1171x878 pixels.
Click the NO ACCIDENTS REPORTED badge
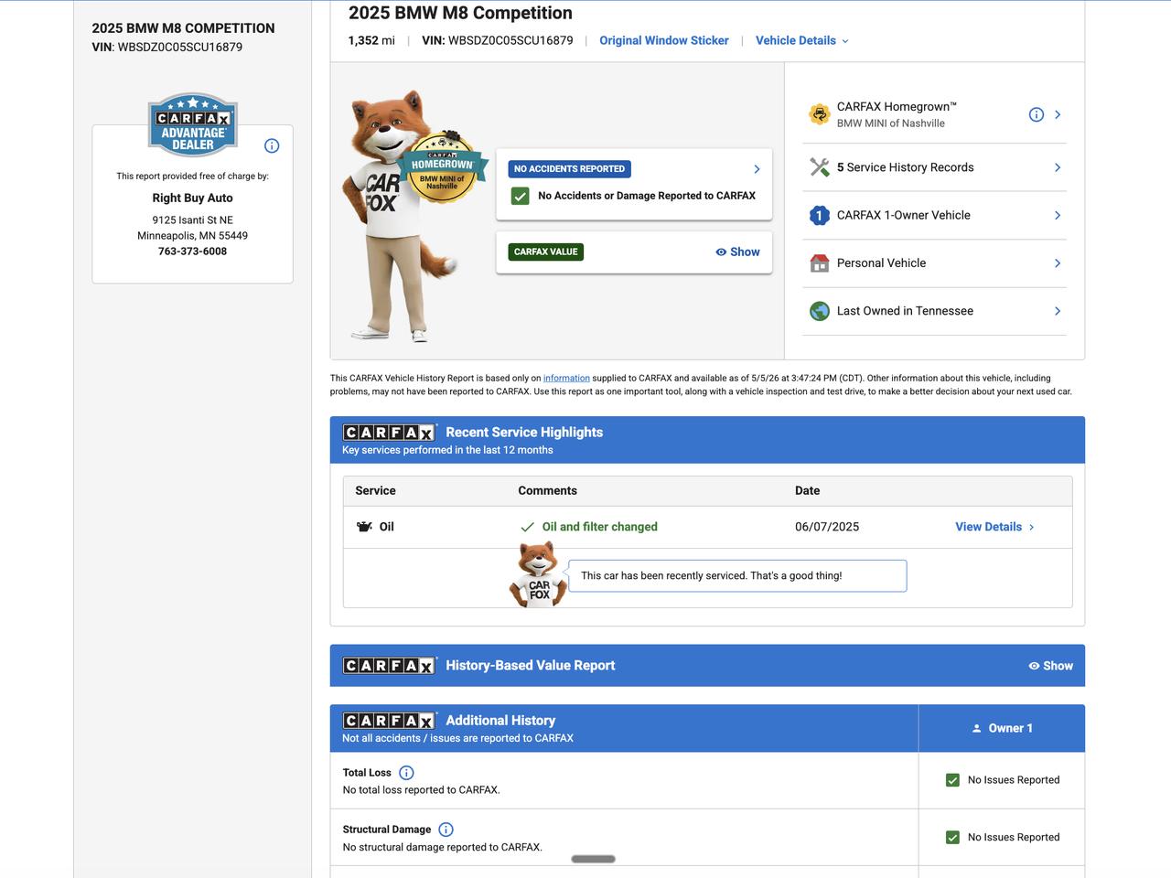[569, 169]
